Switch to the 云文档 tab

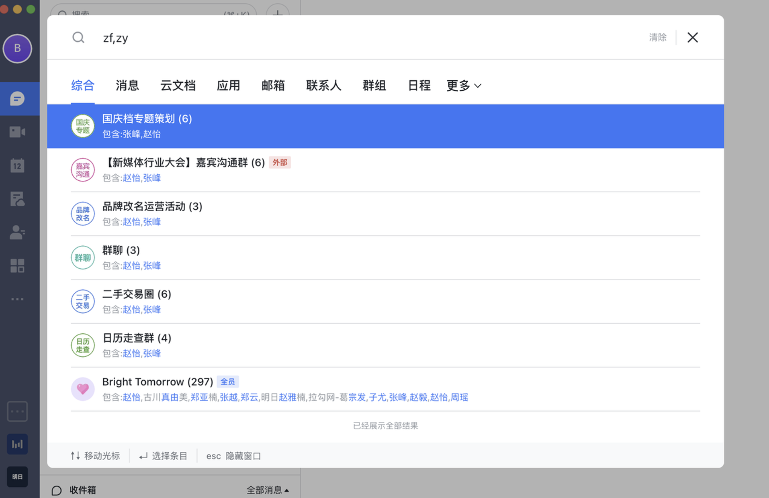178,86
